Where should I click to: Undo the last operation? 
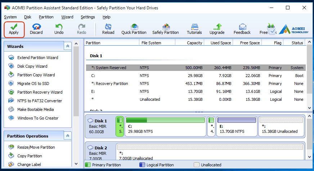tap(59, 29)
